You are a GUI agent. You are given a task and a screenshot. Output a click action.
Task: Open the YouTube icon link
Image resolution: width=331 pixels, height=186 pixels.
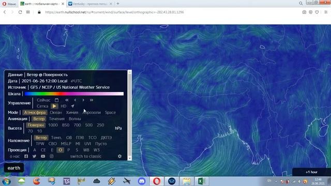(x=43, y=156)
